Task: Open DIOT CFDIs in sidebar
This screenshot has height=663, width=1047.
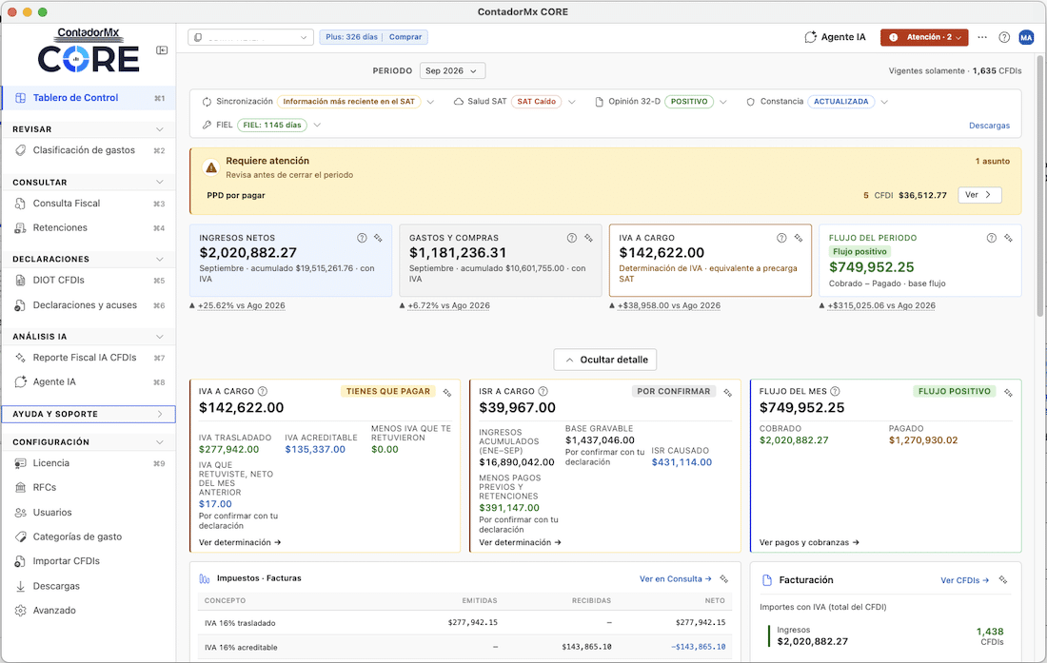Action: (x=89, y=281)
